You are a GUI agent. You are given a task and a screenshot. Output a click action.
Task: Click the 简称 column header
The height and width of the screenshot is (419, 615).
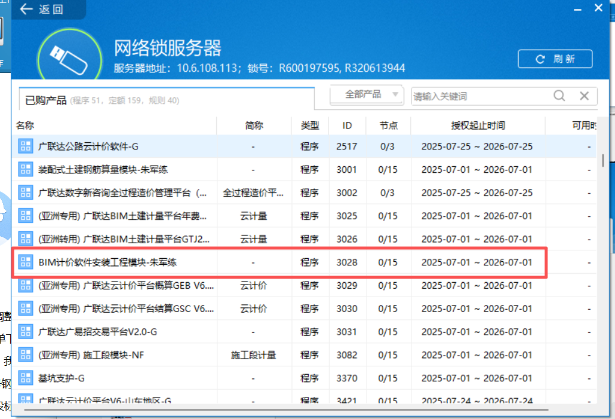254,126
